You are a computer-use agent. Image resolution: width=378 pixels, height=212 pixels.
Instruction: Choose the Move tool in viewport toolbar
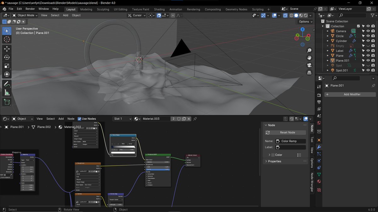click(7, 49)
